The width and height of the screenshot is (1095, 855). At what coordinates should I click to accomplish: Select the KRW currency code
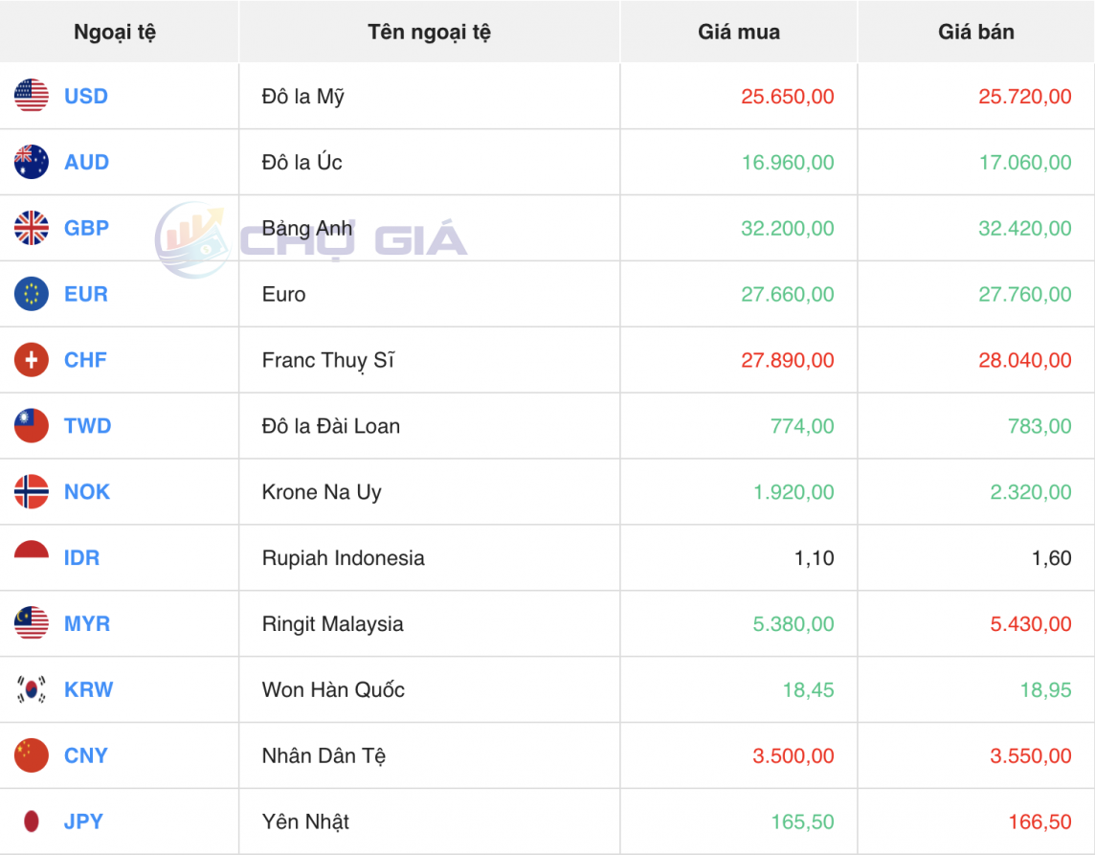coord(87,689)
